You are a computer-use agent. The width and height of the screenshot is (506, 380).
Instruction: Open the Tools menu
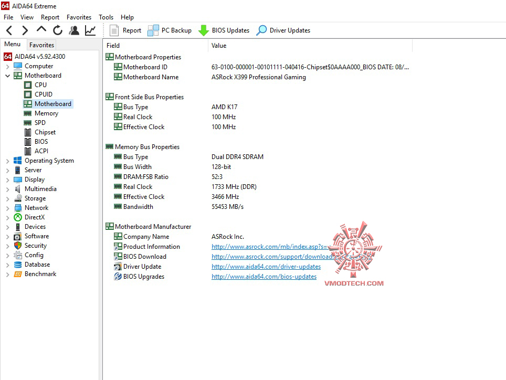pyautogui.click(x=106, y=17)
